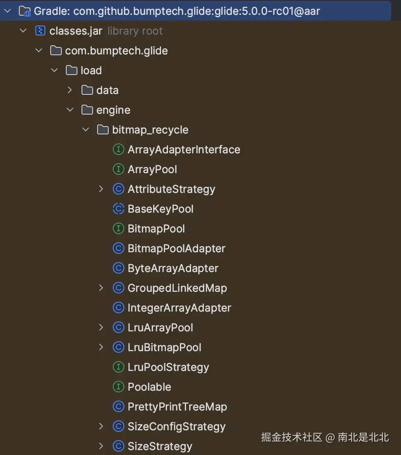Select the load folder label
Image resolution: width=401 pixels, height=455 pixels.
pos(91,70)
